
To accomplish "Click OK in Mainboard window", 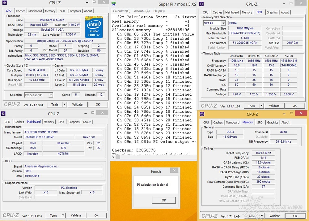I will [96, 215].
